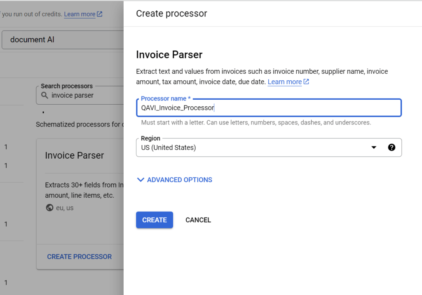Click the external link icon near credits notice
The image size is (422, 295).
100,14
